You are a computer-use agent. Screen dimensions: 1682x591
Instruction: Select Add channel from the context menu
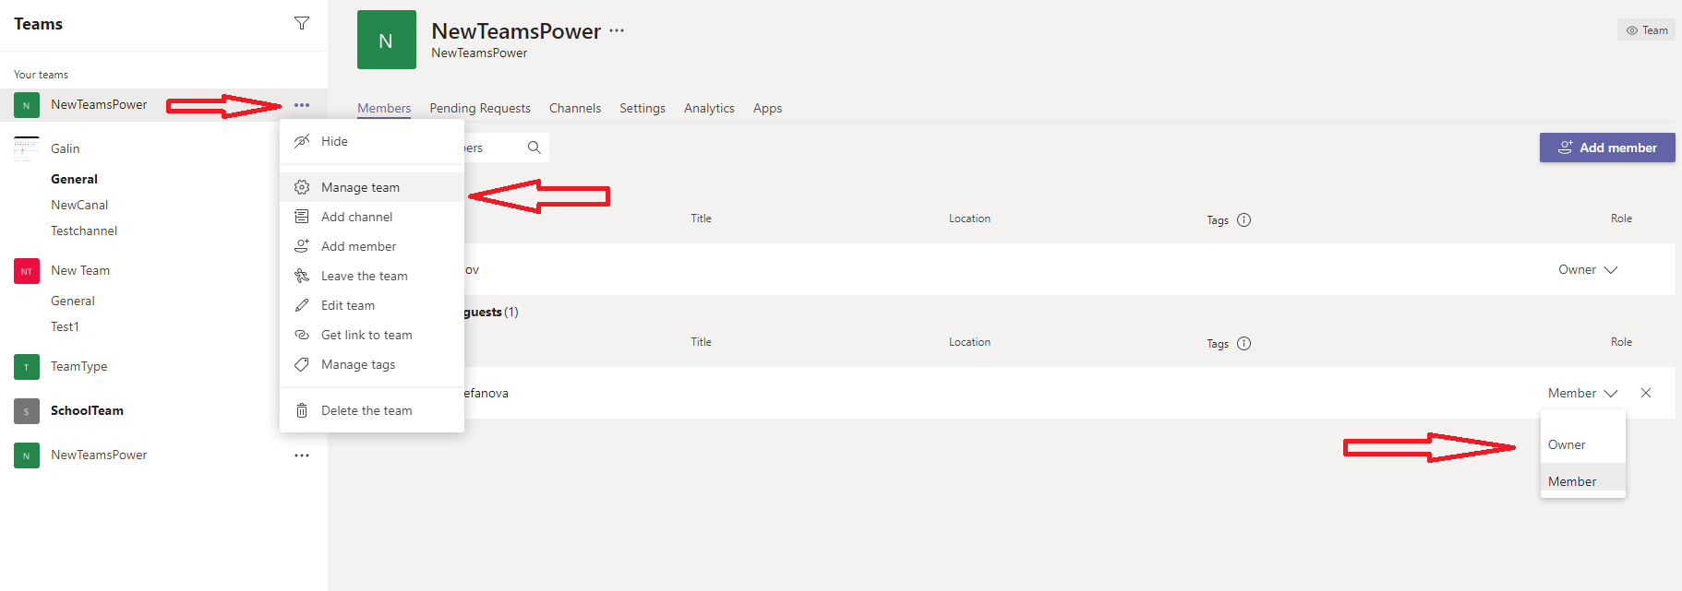372,217
